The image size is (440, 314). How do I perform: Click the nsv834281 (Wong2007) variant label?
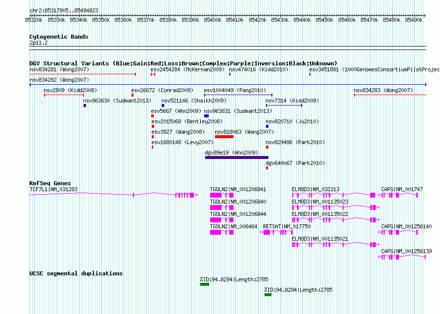(59, 69)
